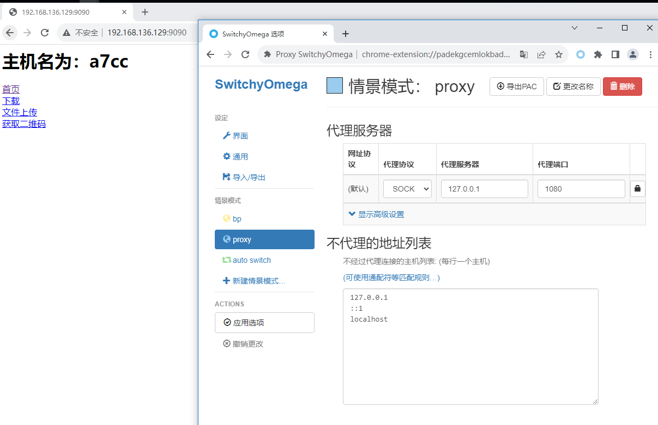Click the not-secure warning icon in background address bar
This screenshot has height=425, width=658.
67,33
